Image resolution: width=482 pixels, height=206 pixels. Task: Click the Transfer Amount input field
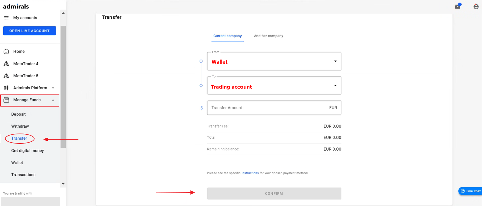(274, 108)
